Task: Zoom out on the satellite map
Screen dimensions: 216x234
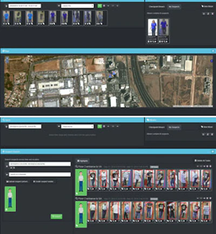Action: coord(7,61)
